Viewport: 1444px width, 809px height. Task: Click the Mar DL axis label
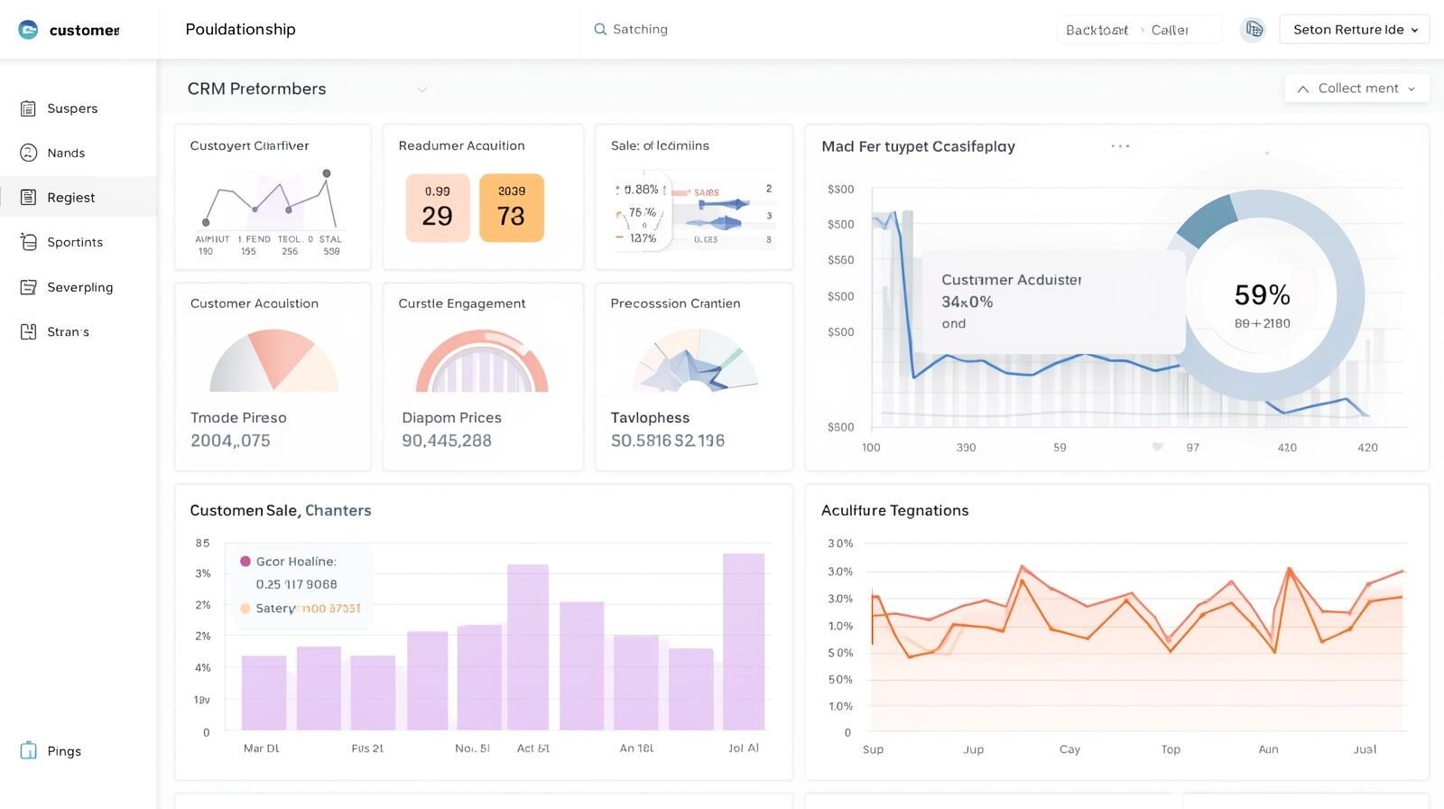pyautogui.click(x=262, y=749)
